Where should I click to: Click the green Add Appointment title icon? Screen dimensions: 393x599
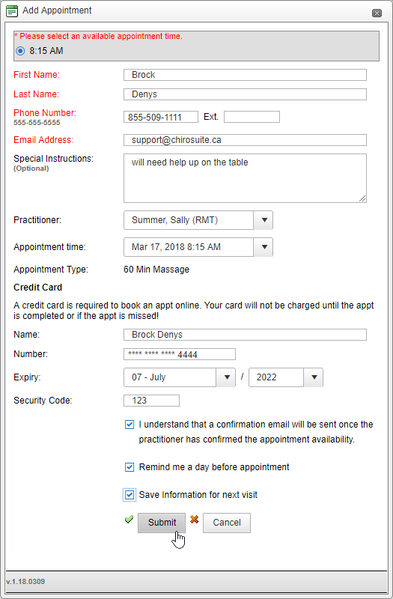pyautogui.click(x=12, y=11)
